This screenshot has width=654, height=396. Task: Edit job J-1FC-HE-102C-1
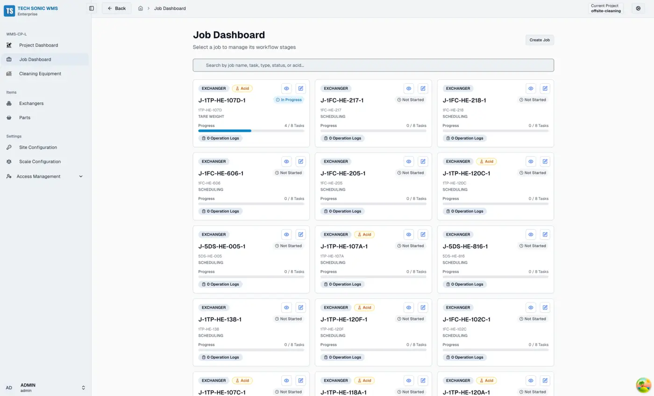(545, 307)
